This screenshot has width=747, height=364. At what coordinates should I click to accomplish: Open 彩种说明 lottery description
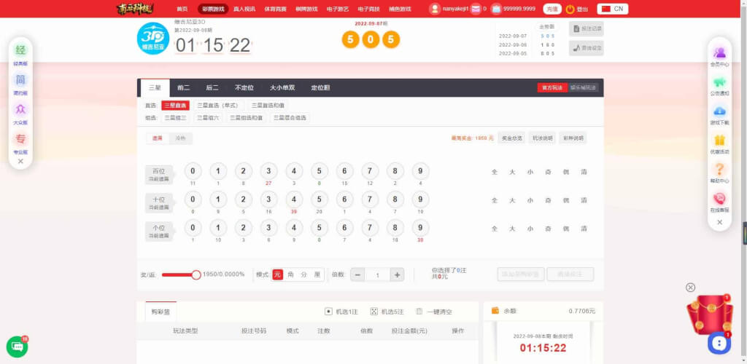click(573, 138)
